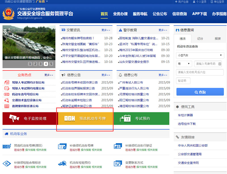Image resolution: width=227 pixels, height=174 pixels.
Task: Open the 机动车检验预约 magnifier icon
Action: (63, 164)
